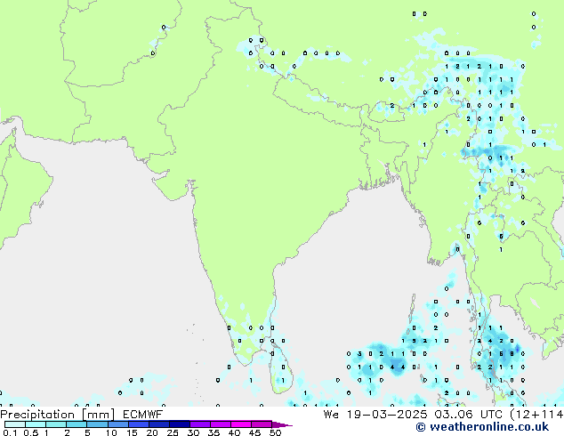
Task: Click the legend arrow tip above 50 mm
Action: coord(282,424)
